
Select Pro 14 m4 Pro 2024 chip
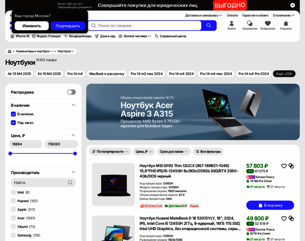[254, 74]
